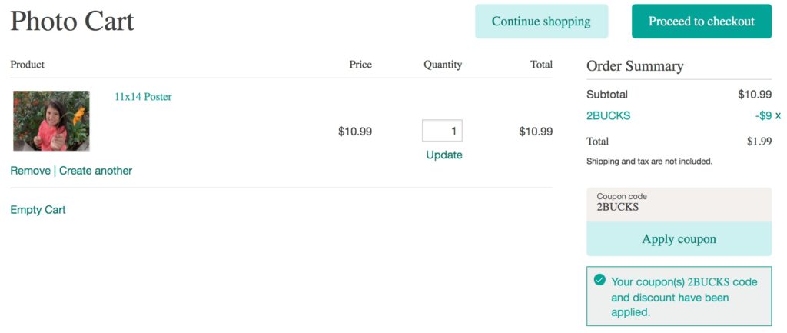
Task: Apply the coupon code
Action: pyautogui.click(x=679, y=239)
